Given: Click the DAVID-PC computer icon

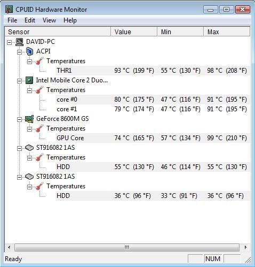Looking at the screenshot, I should tap(19, 42).
